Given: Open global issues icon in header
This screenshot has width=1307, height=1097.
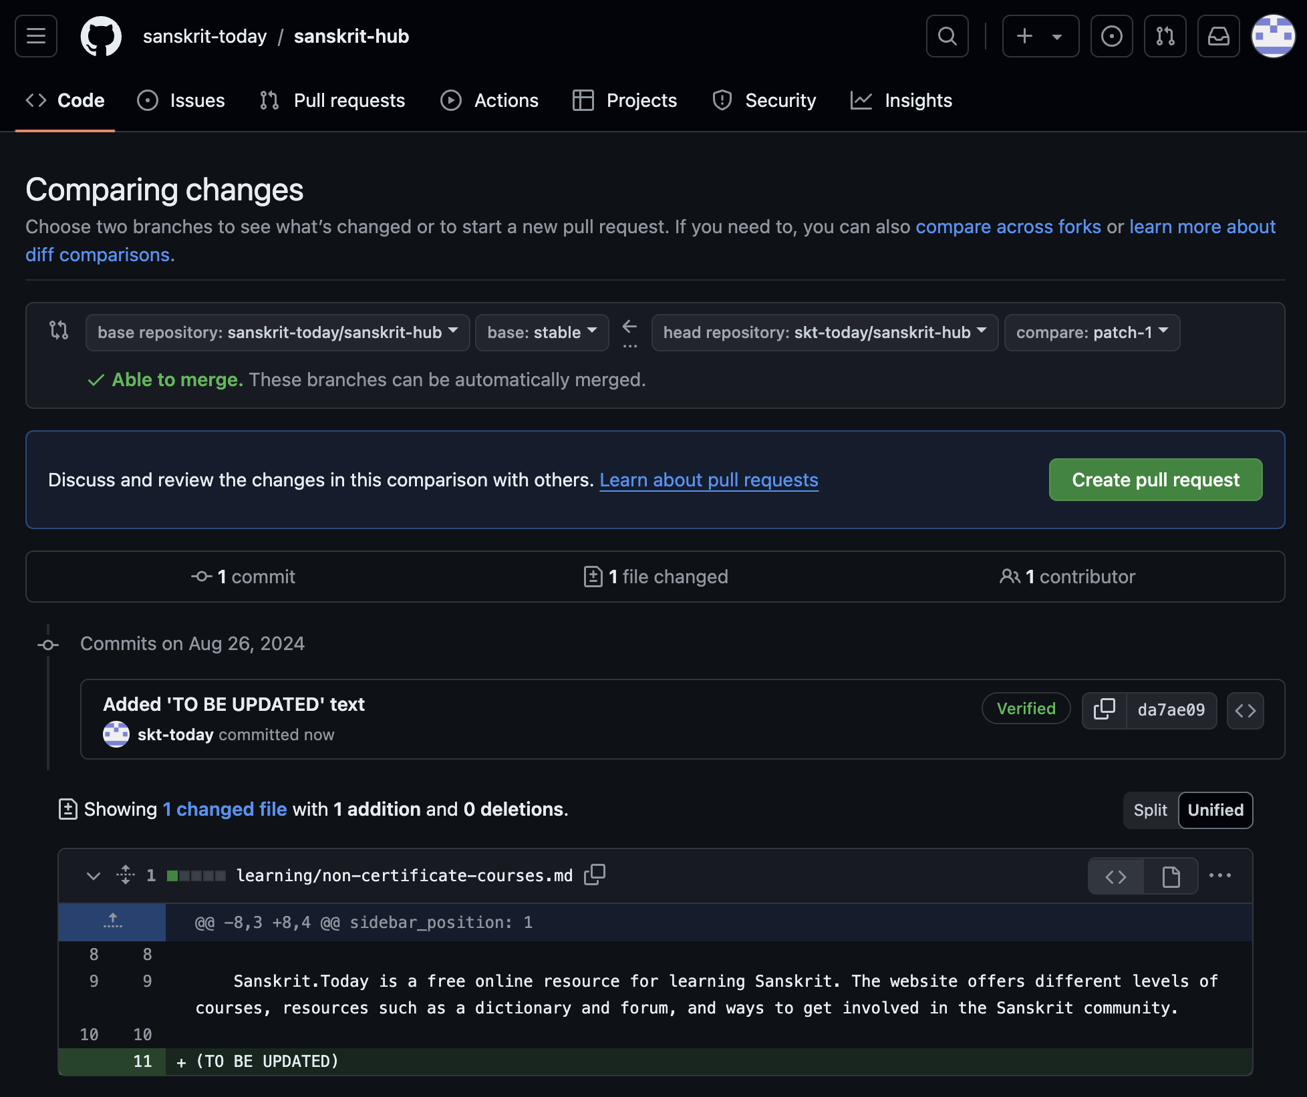Looking at the screenshot, I should pos(1111,36).
